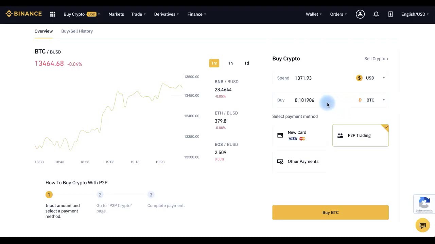
Task: Click the BTC bitcoin coin icon
Action: (x=360, y=100)
